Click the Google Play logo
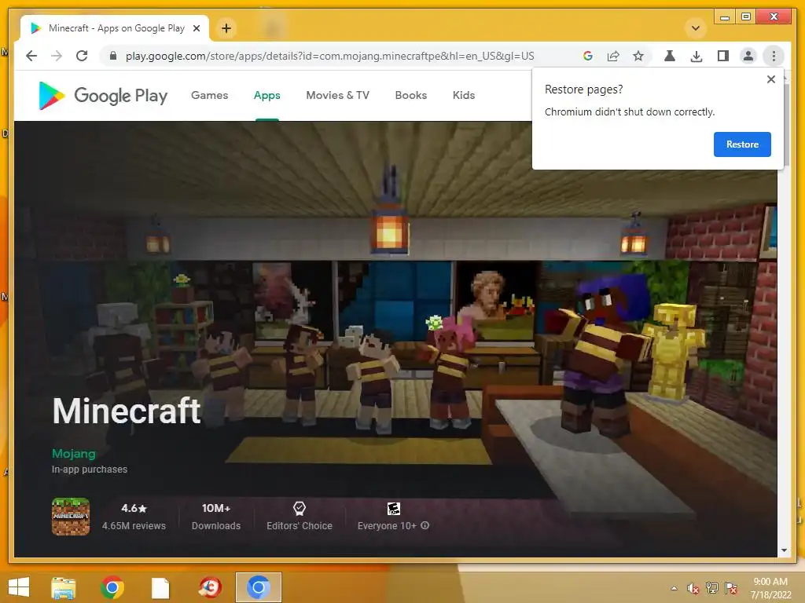The width and height of the screenshot is (805, 603). pos(103,95)
